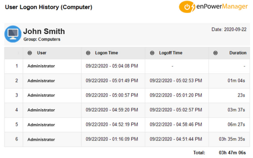253x158 pixels.
Task: Click the total 03h 47m 06s value
Action: coord(232,153)
